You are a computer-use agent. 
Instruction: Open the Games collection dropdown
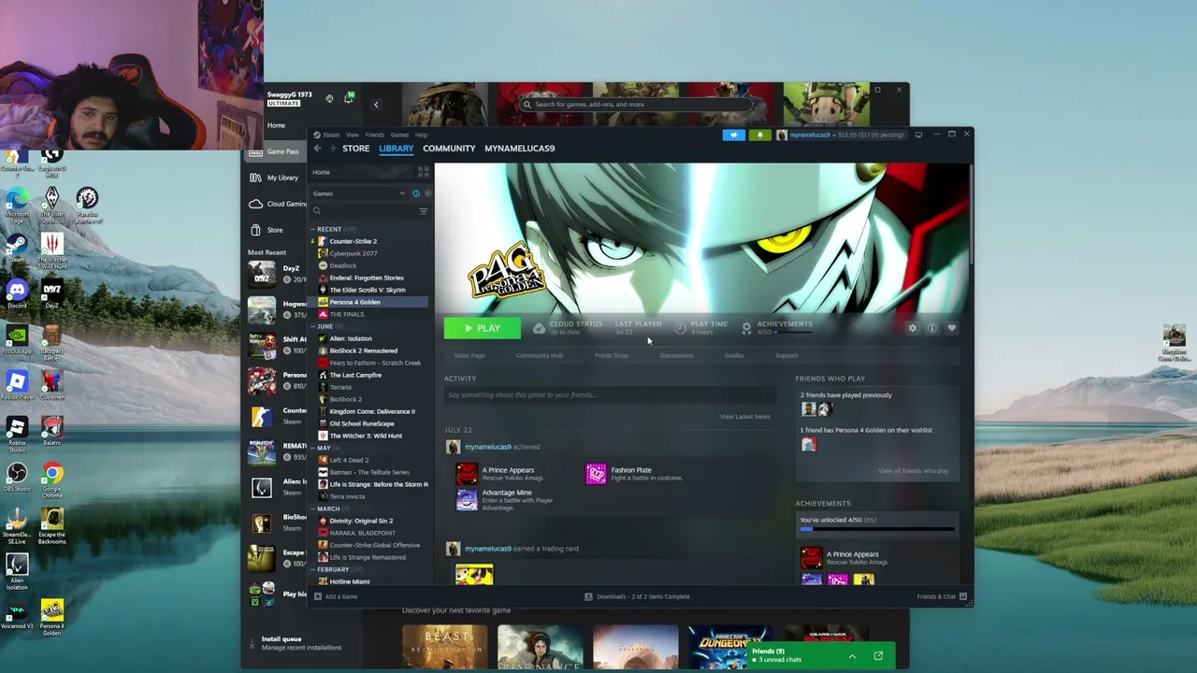coord(358,193)
